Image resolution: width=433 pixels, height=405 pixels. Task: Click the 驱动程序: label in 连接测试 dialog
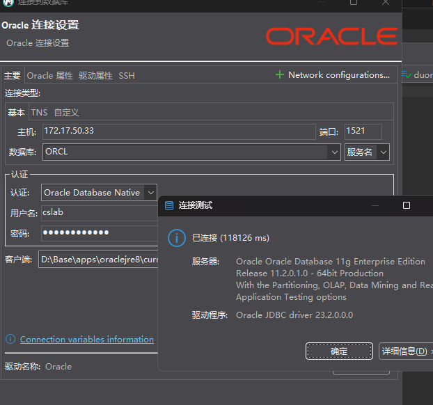coord(210,315)
